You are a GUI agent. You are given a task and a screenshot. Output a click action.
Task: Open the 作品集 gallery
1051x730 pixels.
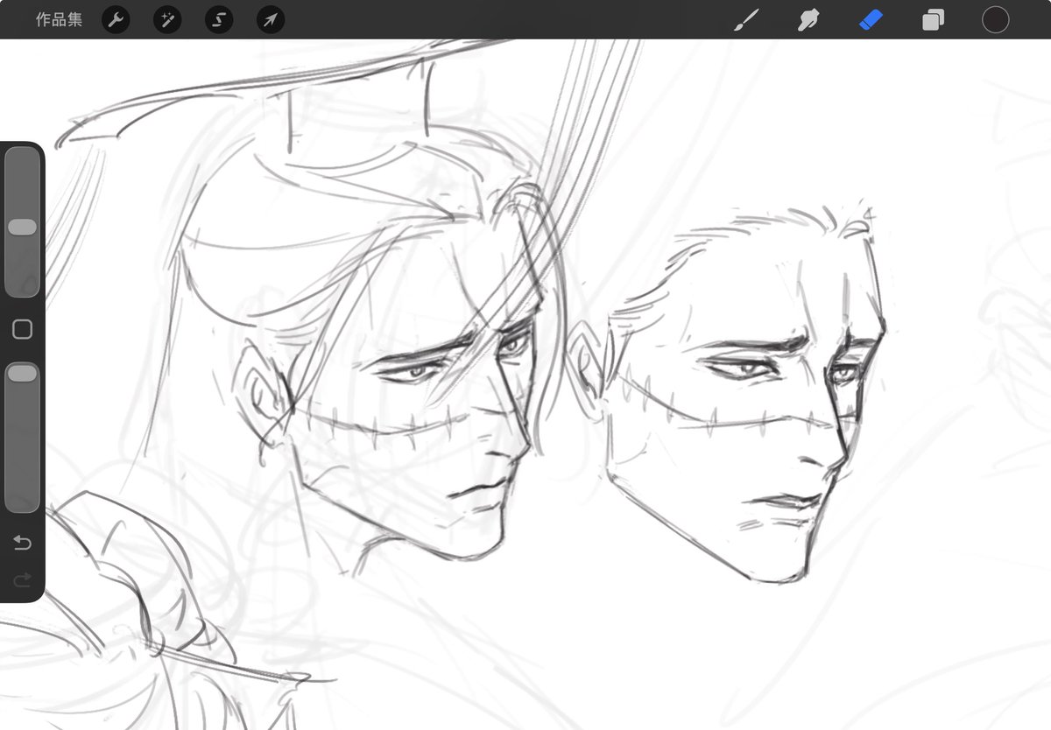tap(59, 19)
